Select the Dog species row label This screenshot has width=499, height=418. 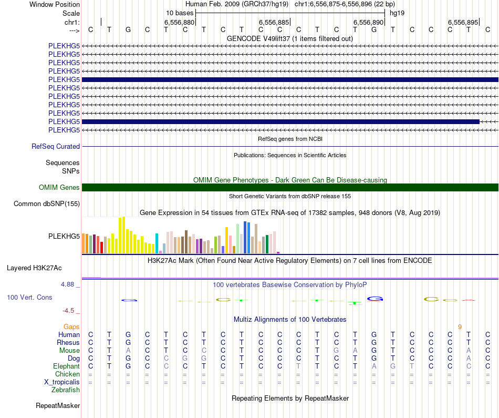point(74,359)
